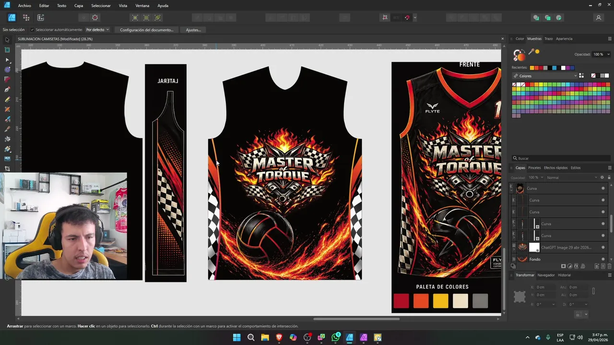Open the Ventana menu

pyautogui.click(x=142, y=6)
